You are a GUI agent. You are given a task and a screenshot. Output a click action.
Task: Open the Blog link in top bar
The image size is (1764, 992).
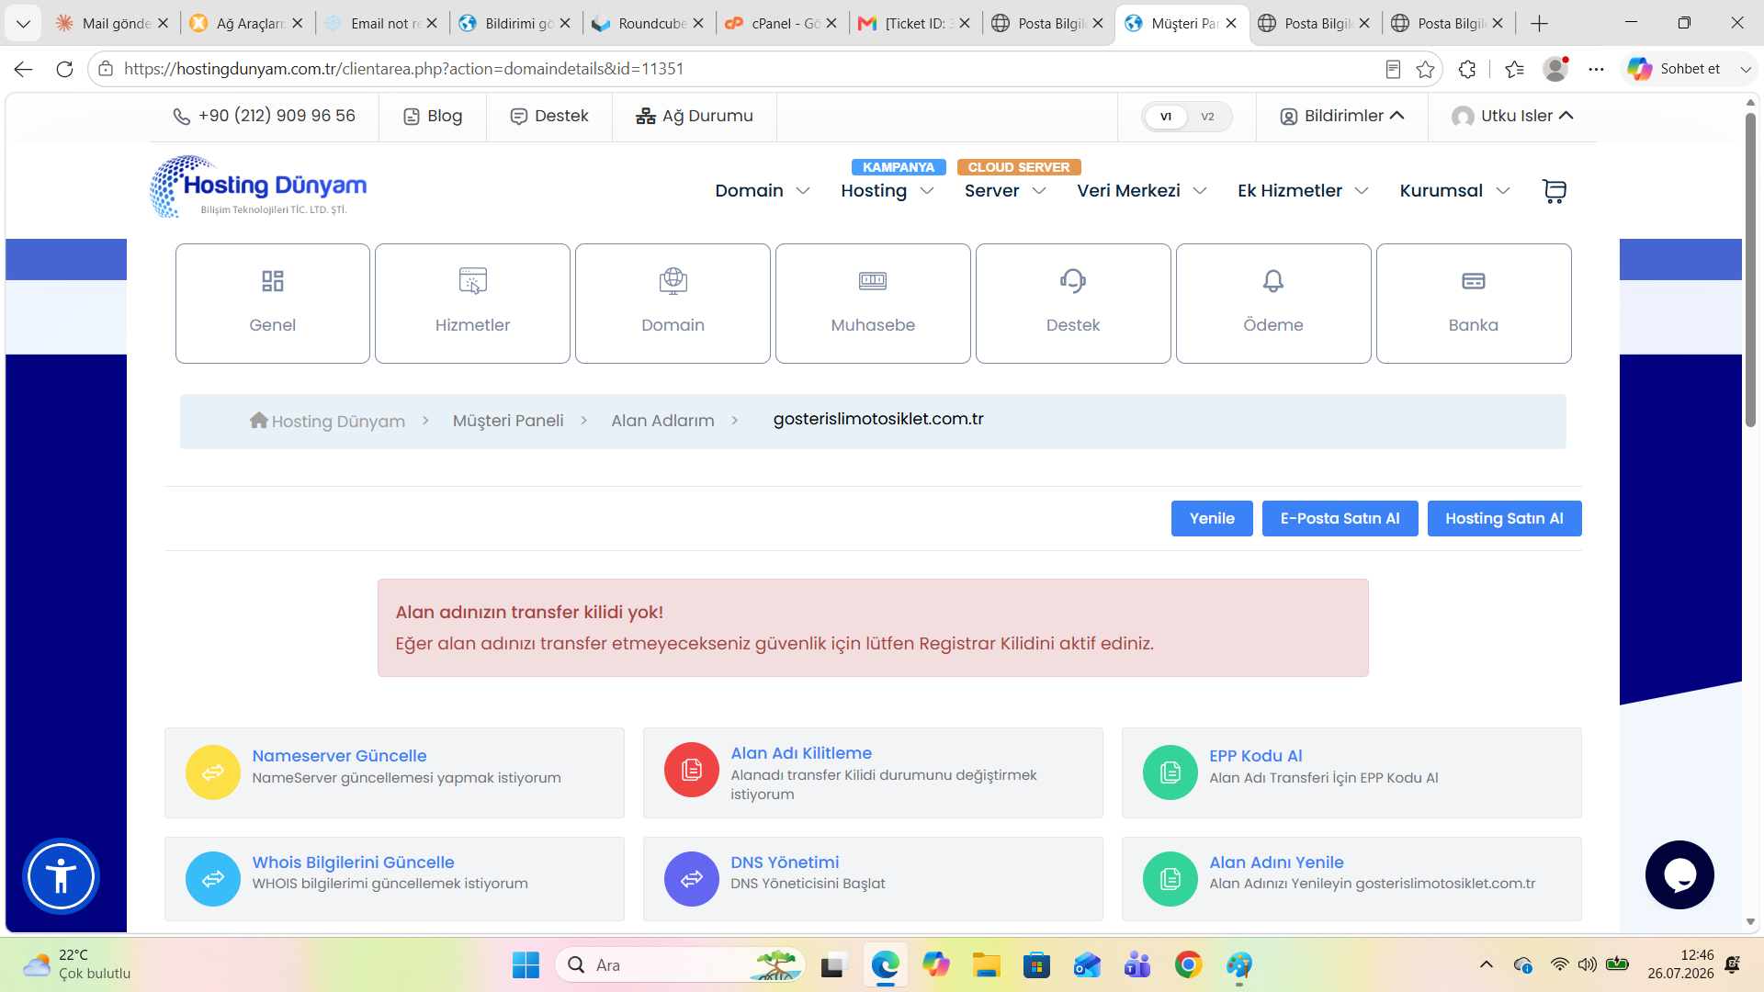(433, 116)
